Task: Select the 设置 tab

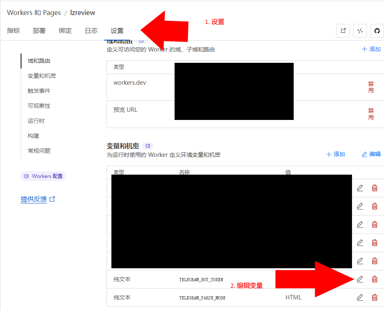Action: 117,31
